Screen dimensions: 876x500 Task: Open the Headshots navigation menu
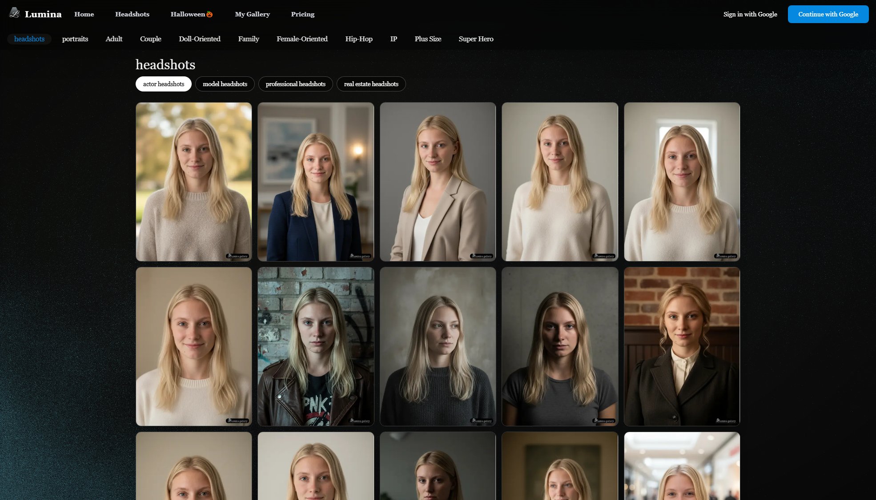[x=132, y=14]
